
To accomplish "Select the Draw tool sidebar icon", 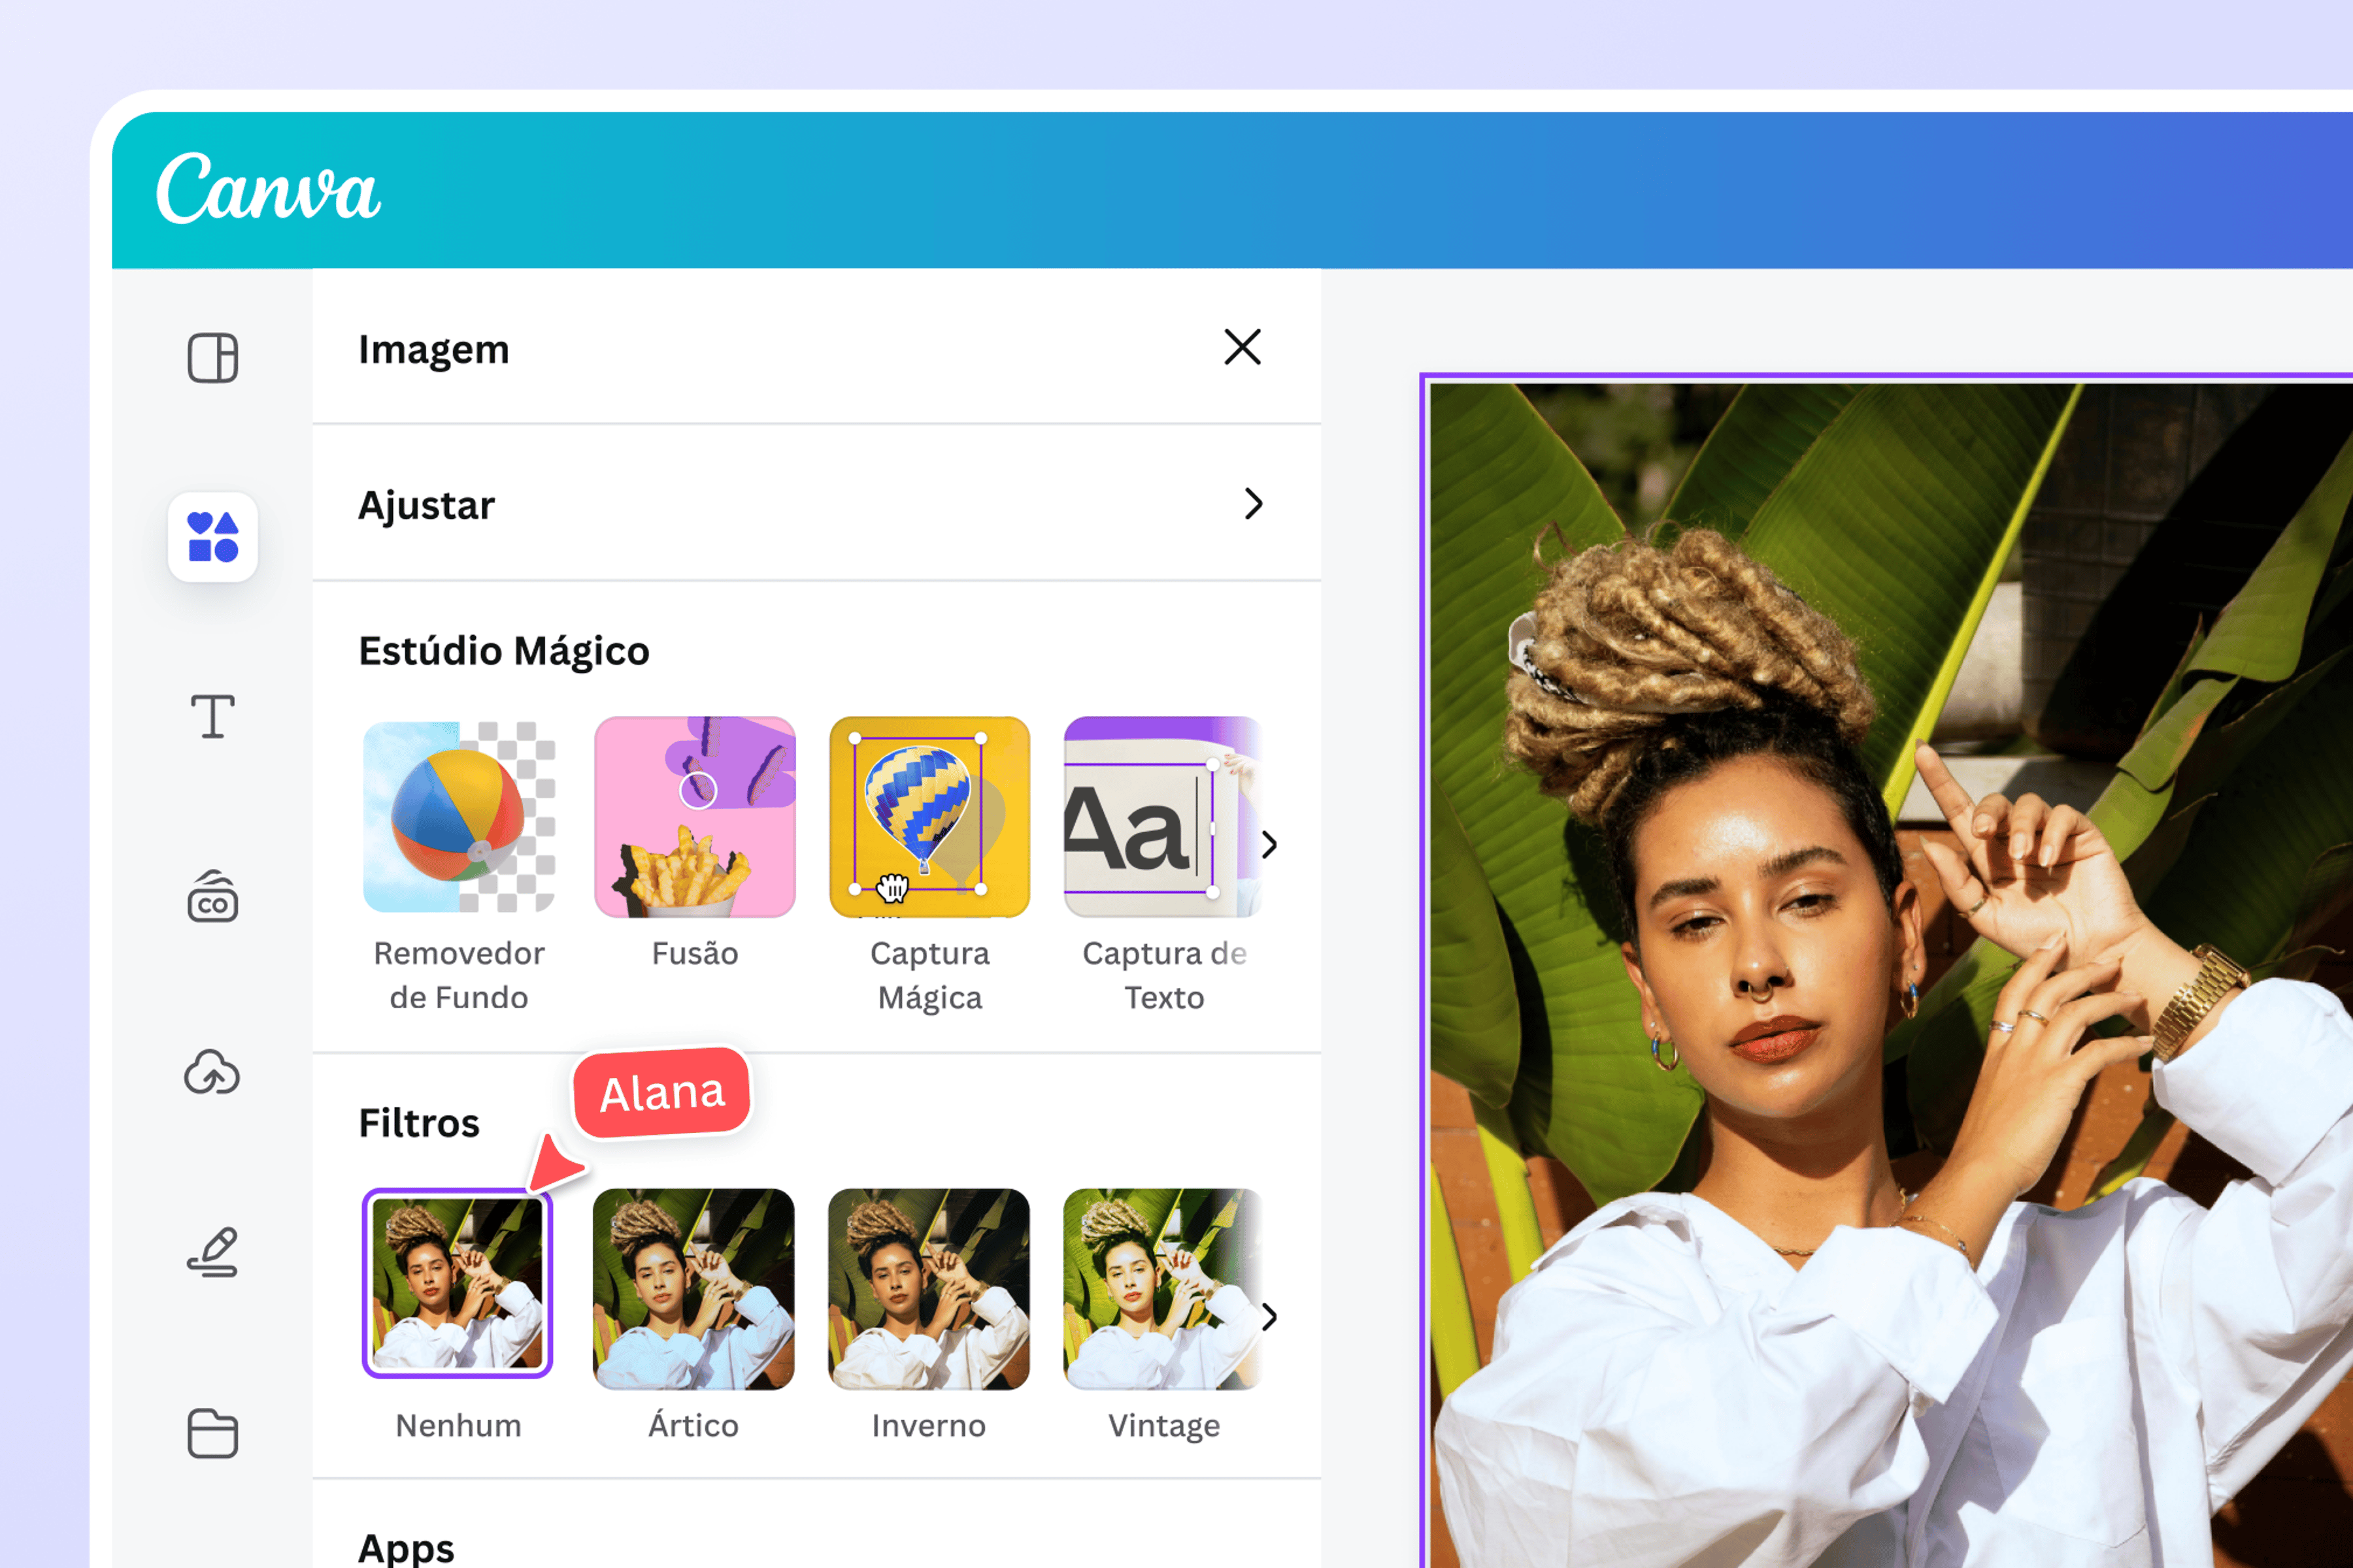I will (213, 1252).
